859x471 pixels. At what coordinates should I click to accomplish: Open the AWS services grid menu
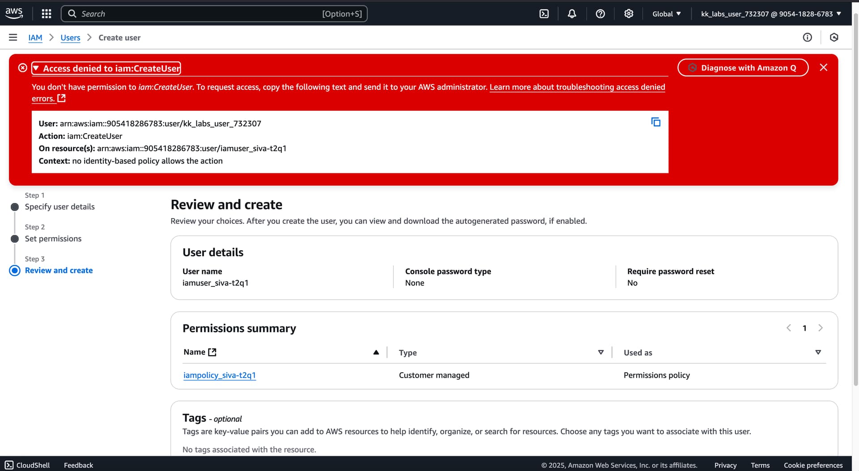tap(46, 14)
